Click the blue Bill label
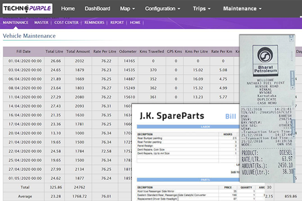This screenshot has width=302, height=201. pyautogui.click(x=231, y=117)
